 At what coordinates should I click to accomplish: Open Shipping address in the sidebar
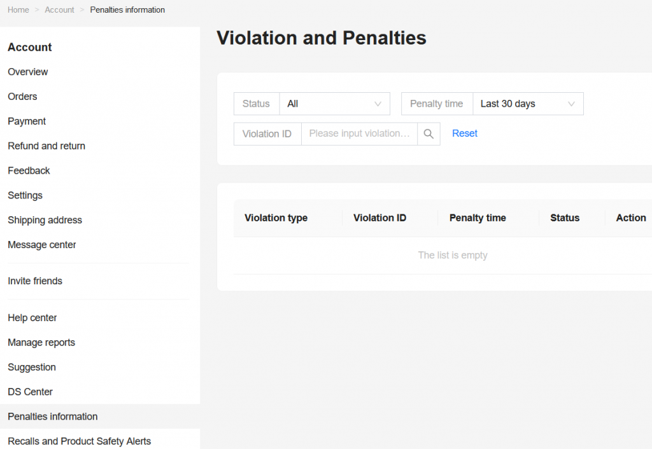click(x=45, y=220)
